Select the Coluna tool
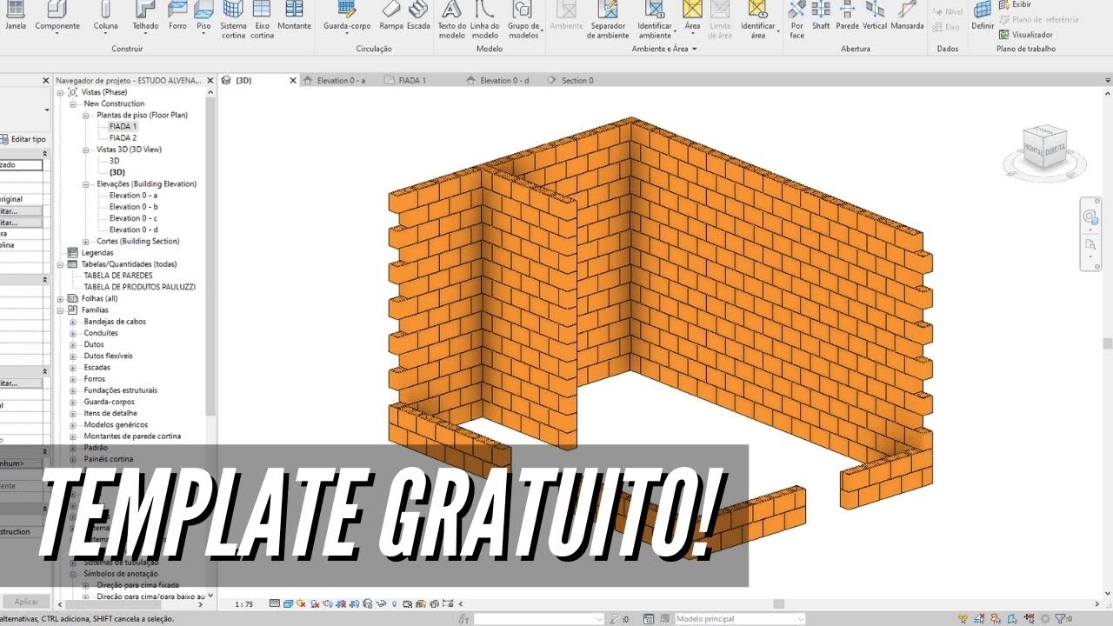The width and height of the screenshot is (1113, 626). (105, 16)
